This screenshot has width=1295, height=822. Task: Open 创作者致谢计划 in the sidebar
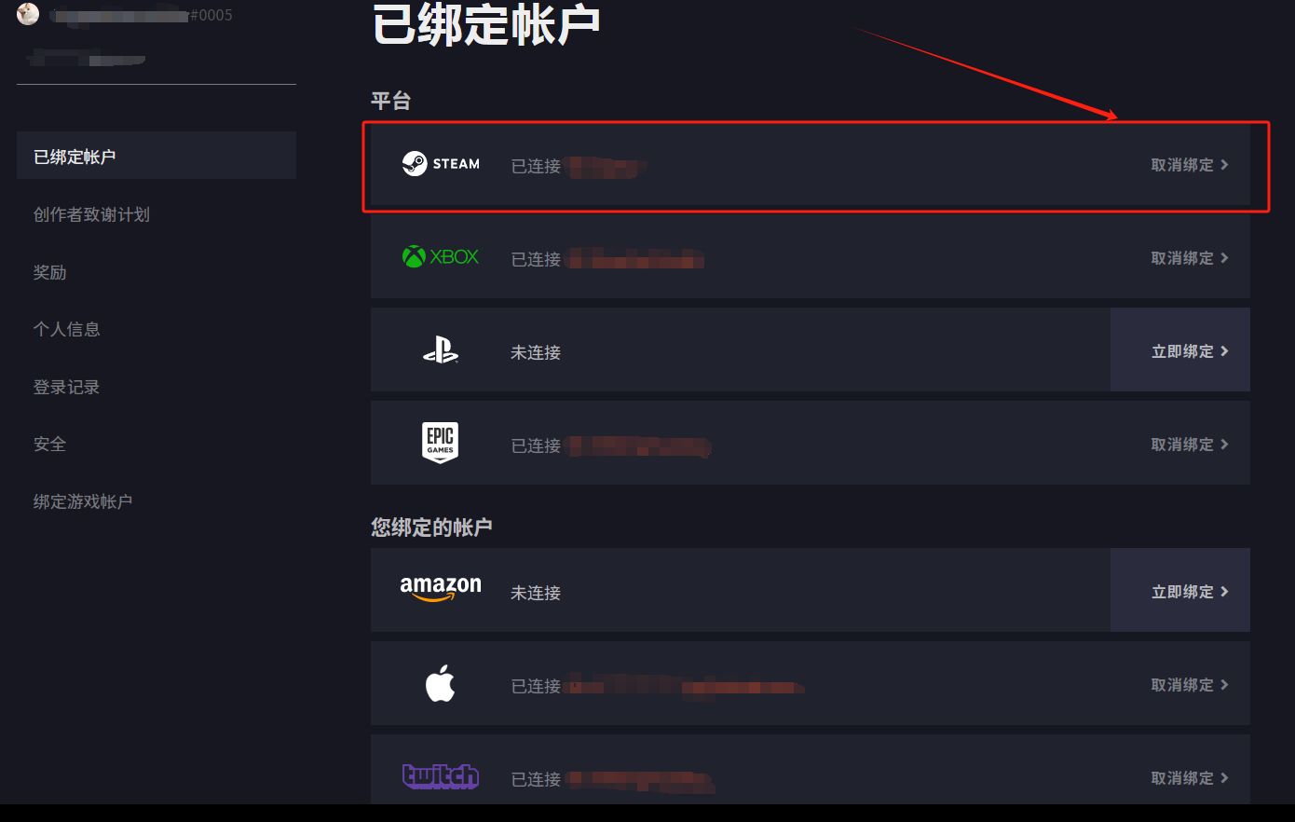[x=91, y=214]
